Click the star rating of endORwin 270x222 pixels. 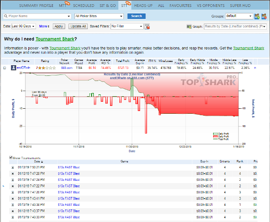(47, 68)
